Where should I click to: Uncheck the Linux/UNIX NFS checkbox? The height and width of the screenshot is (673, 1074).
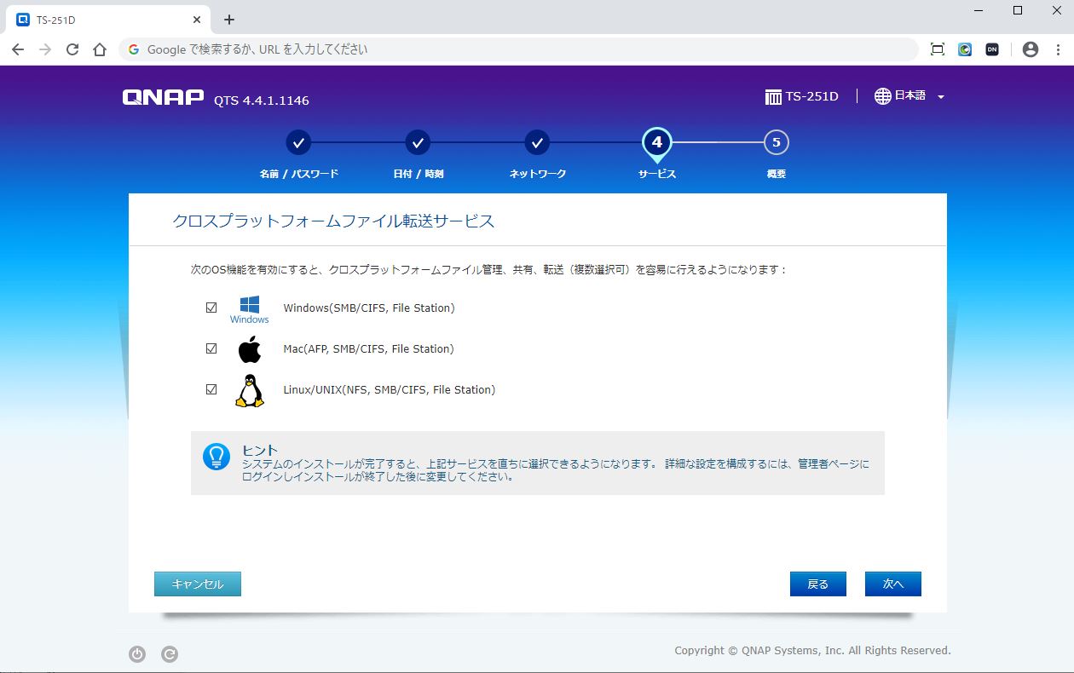[x=211, y=390]
